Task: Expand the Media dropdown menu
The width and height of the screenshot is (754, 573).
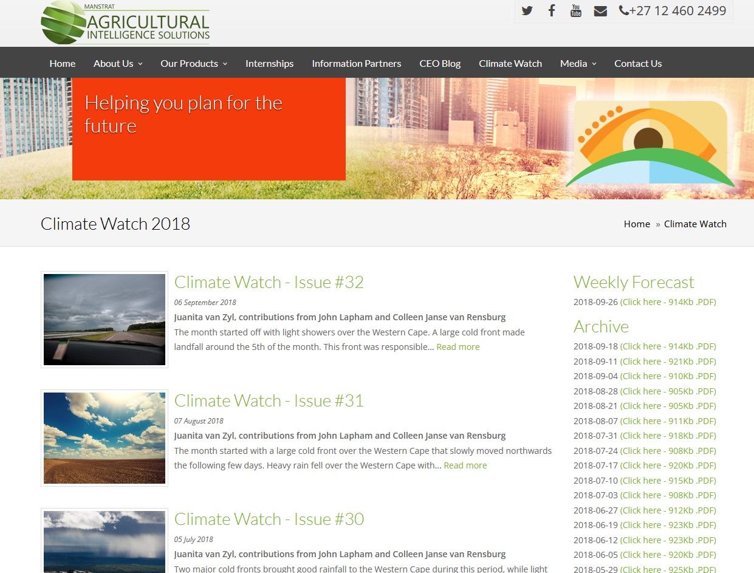Action: tap(578, 63)
